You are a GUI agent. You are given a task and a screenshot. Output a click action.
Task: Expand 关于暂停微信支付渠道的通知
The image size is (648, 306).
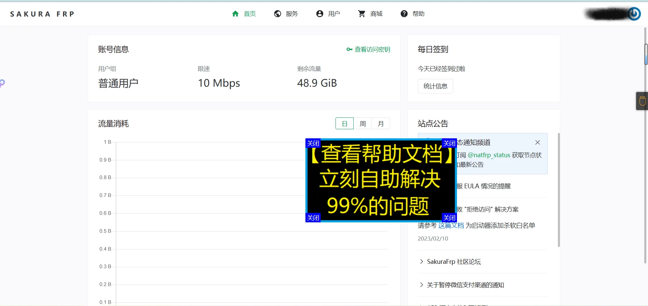tap(465, 285)
